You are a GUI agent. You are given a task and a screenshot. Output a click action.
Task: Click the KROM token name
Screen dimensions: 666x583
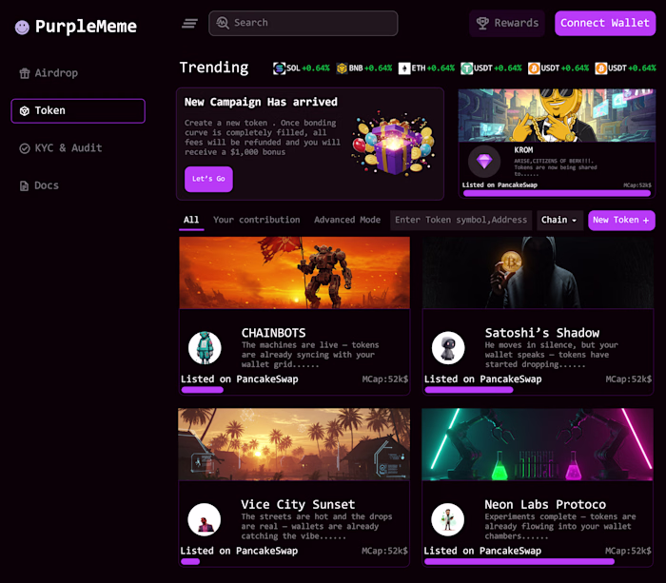coord(523,150)
